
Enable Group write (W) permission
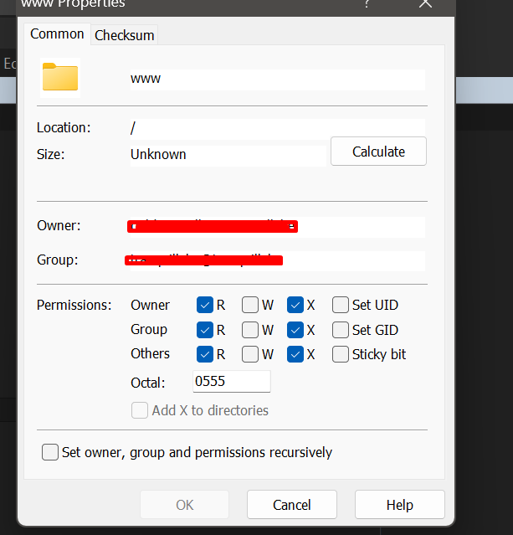[250, 330]
